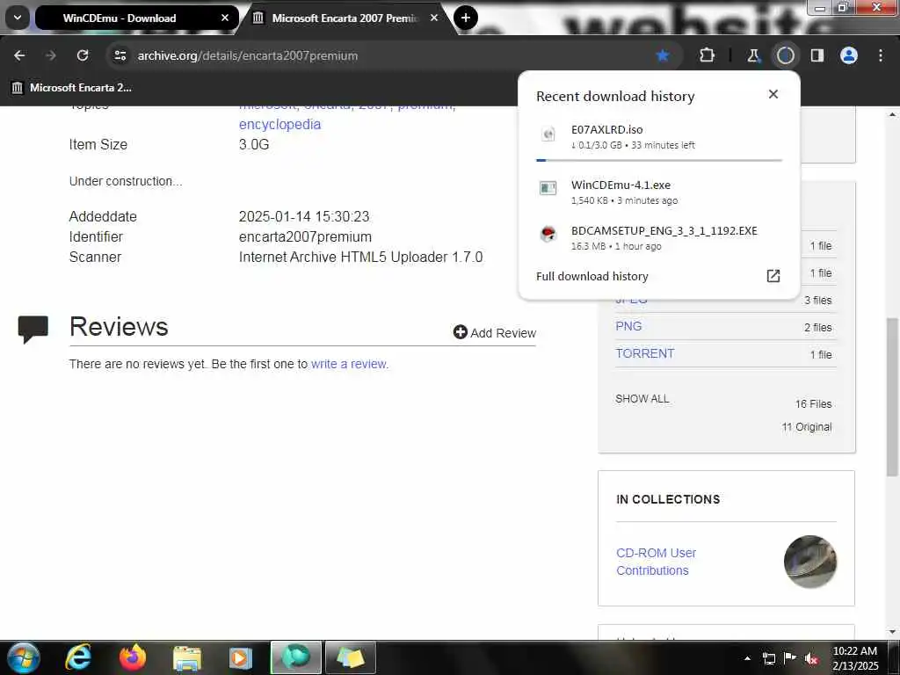This screenshot has height=675, width=900.
Task: Click the E07AXLRD.iso file icon
Action: pyautogui.click(x=548, y=134)
